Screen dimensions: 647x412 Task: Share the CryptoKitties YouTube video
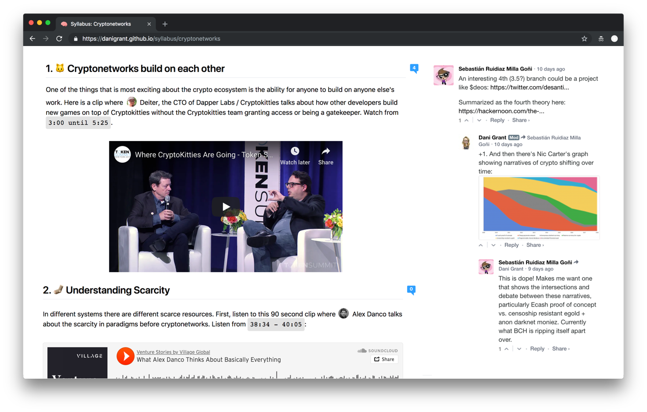tap(326, 156)
